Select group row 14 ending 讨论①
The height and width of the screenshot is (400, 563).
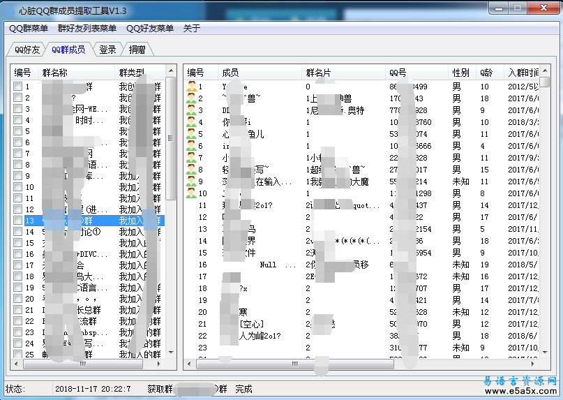click(89, 232)
